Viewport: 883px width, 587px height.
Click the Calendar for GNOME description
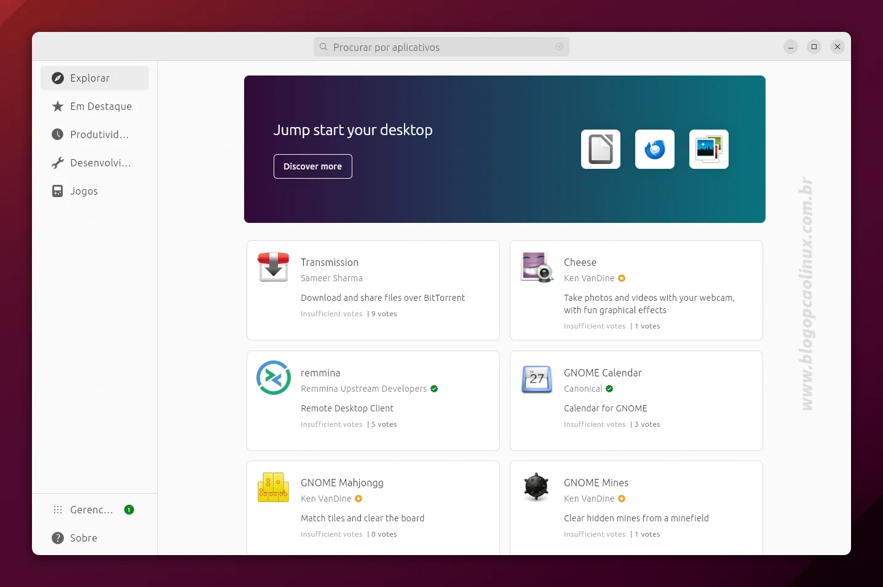tap(605, 408)
